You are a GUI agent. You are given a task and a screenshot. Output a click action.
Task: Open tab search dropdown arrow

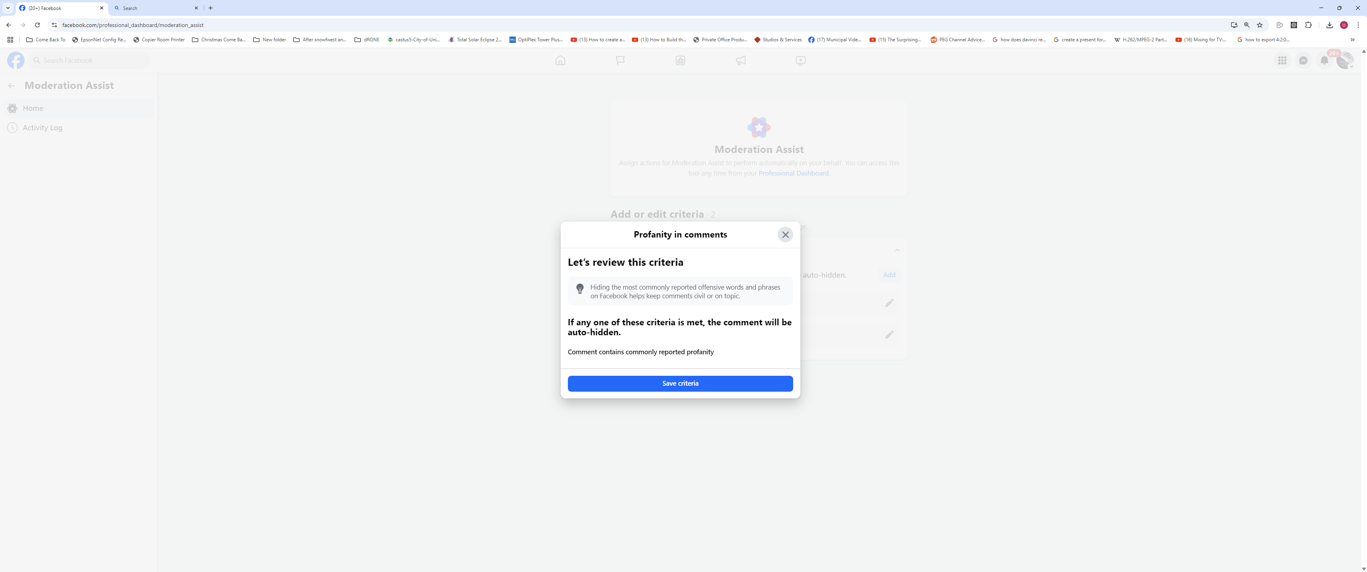pyautogui.click(x=8, y=8)
